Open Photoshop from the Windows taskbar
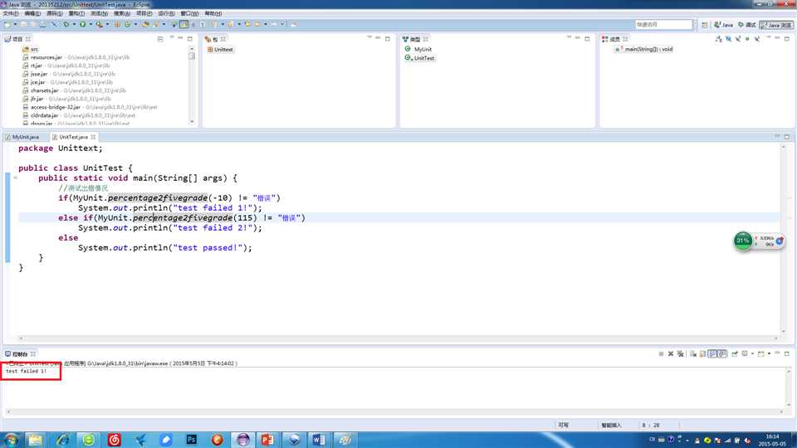 [191, 440]
